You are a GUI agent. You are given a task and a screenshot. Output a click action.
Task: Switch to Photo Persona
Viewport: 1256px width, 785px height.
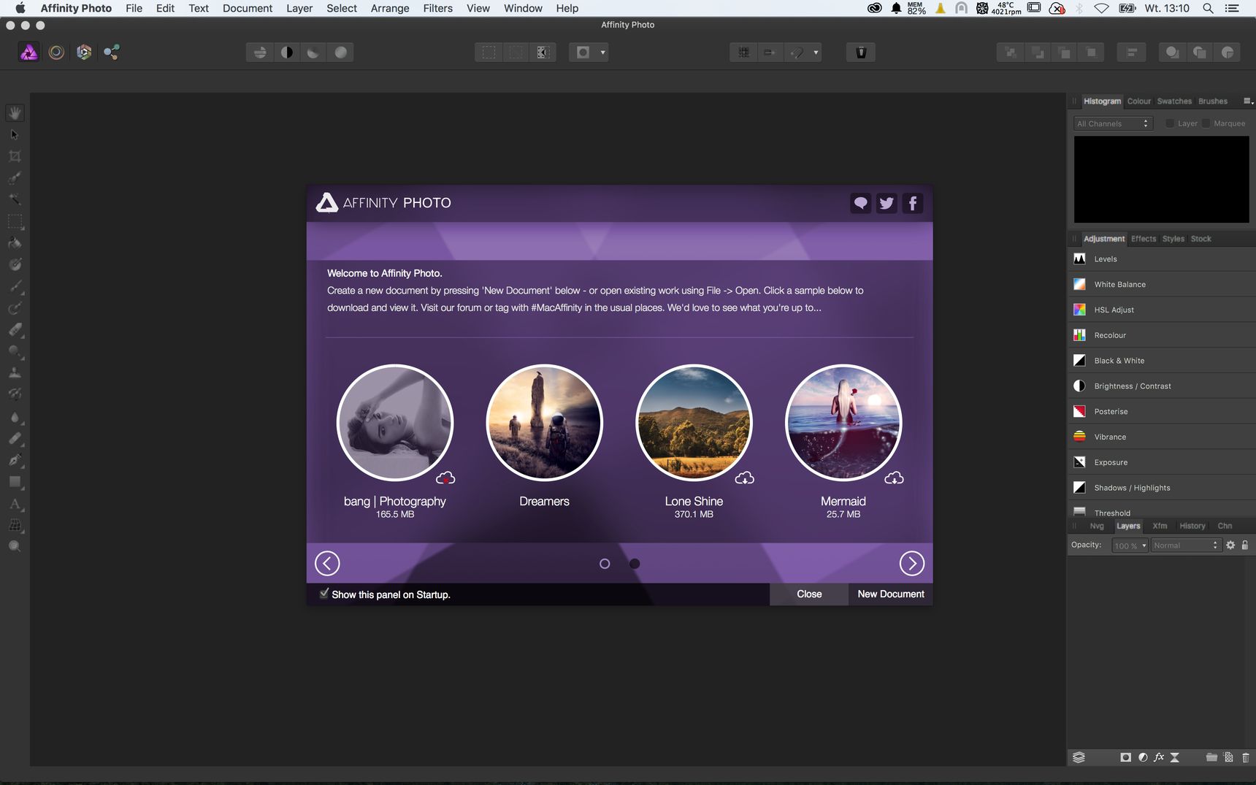coord(28,53)
